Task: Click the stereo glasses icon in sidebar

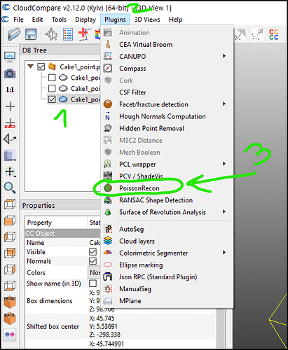Action: [x=10, y=335]
